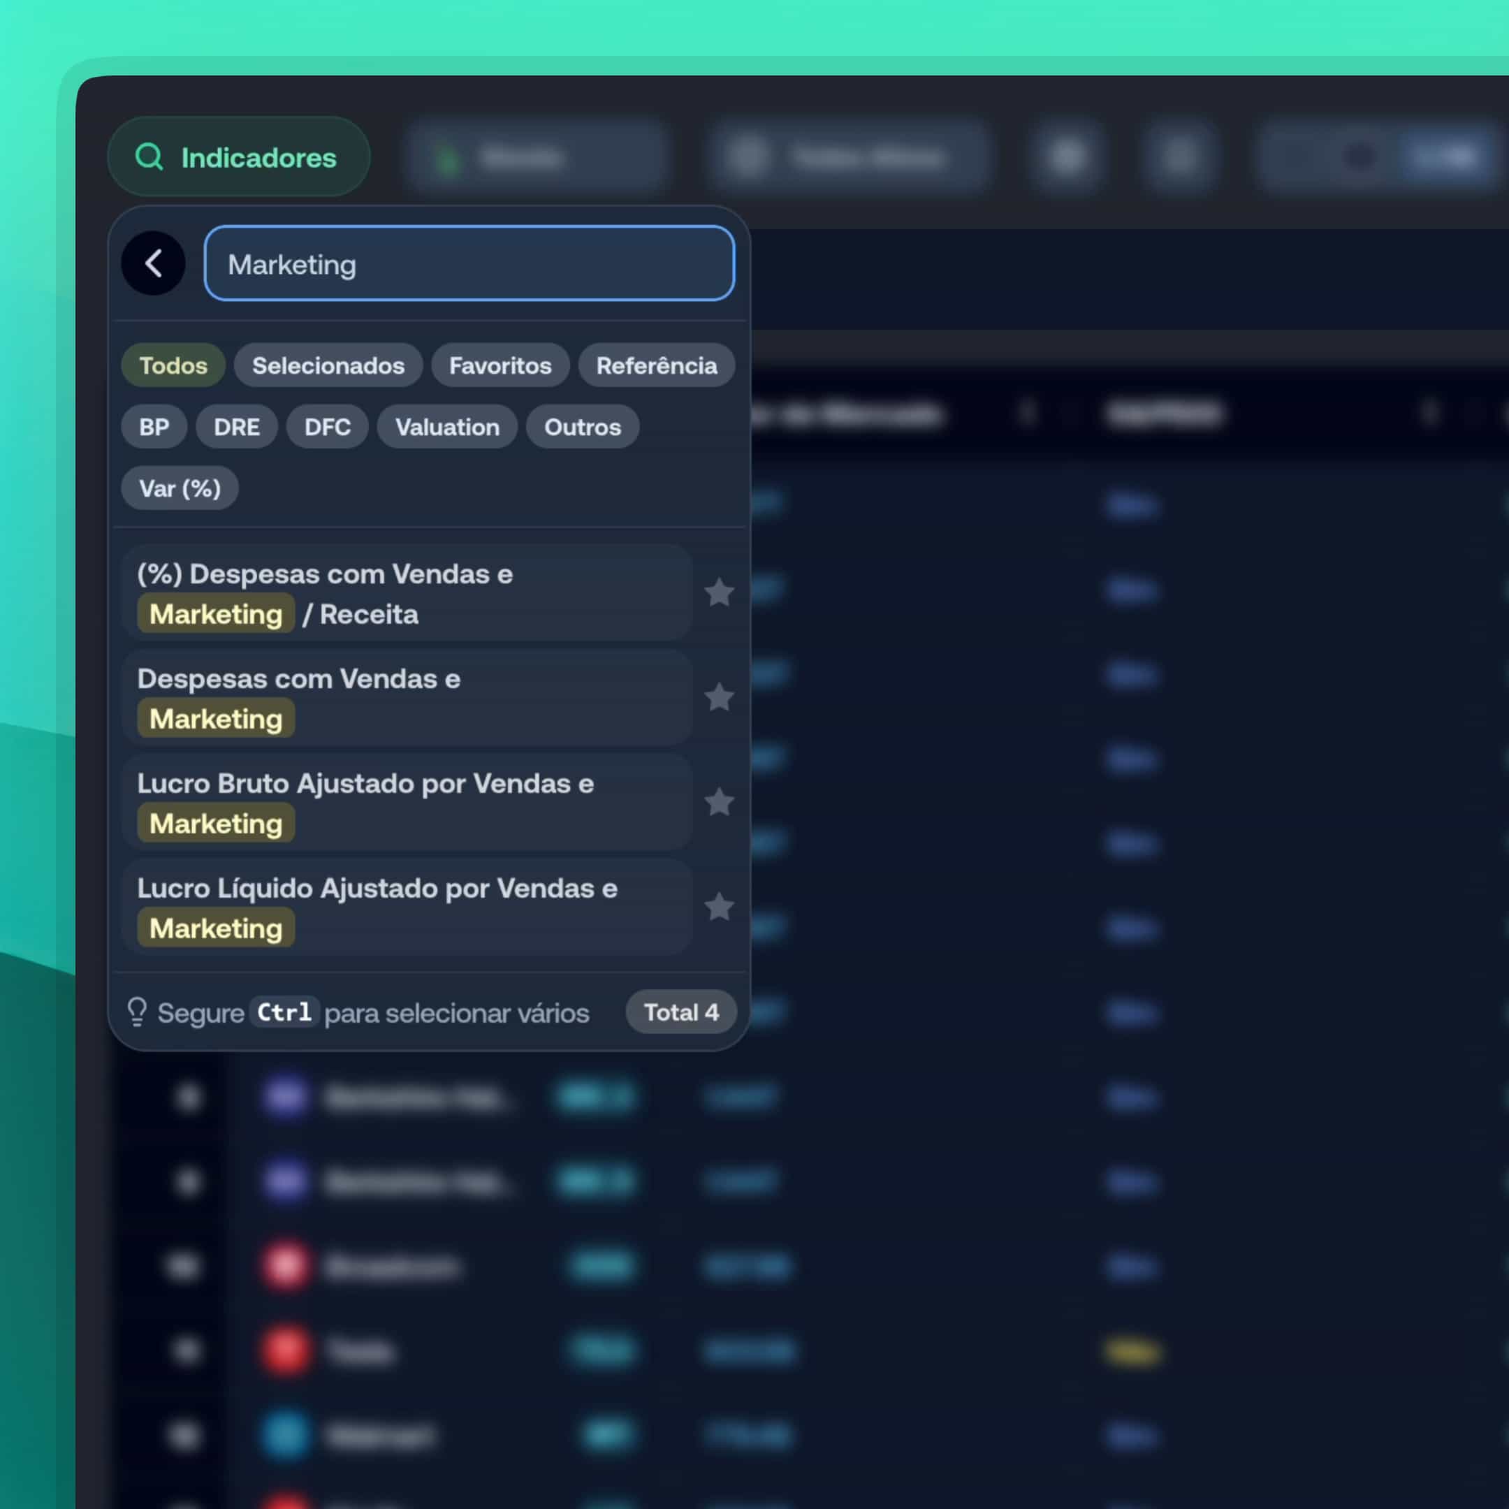Favorite the (%) Despesas / Receita indicator star
Viewport: 1509px width, 1509px height.
click(719, 593)
